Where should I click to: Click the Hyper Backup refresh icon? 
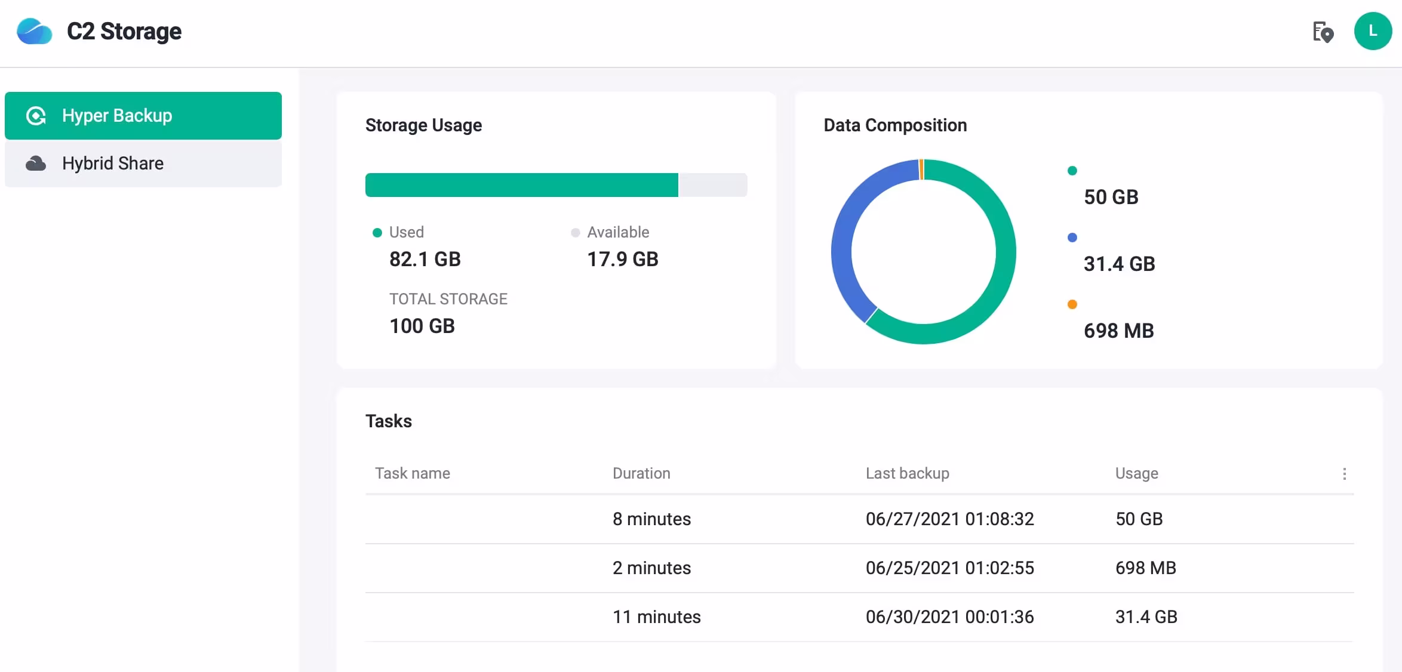click(x=36, y=116)
